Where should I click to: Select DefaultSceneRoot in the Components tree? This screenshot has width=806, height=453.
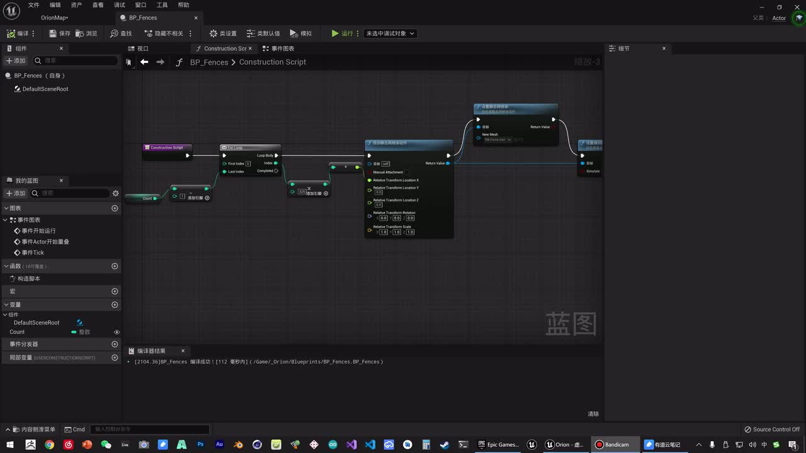pos(45,89)
